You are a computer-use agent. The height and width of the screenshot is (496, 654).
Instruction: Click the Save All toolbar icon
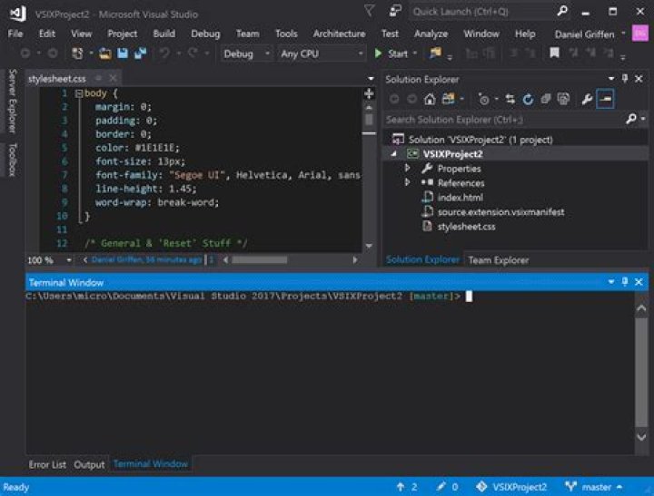coord(141,53)
